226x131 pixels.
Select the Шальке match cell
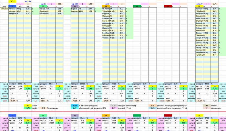(x=12, y=11)
